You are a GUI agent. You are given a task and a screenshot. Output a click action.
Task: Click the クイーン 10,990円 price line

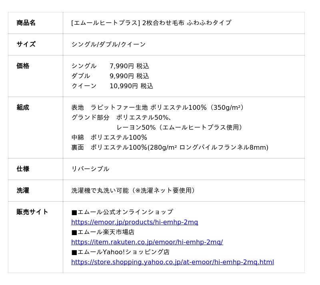pyautogui.click(x=112, y=86)
